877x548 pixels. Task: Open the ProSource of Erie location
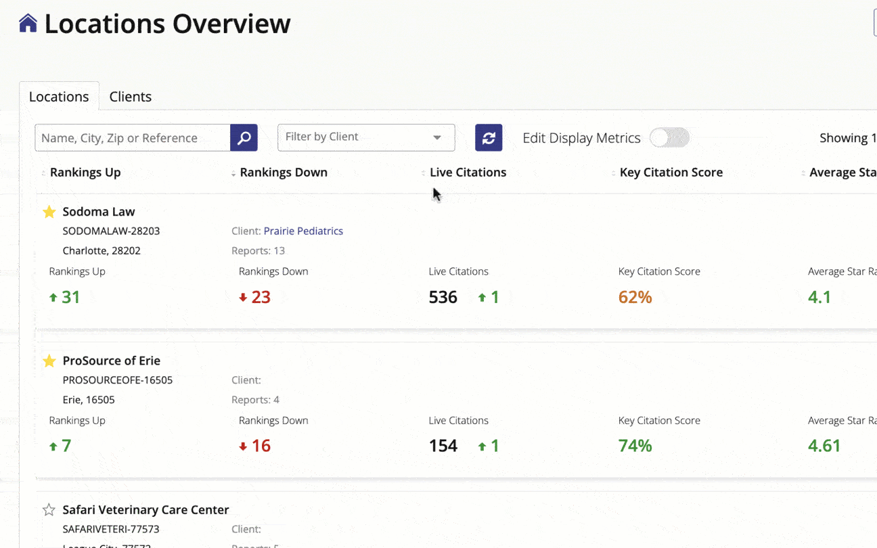[111, 361]
